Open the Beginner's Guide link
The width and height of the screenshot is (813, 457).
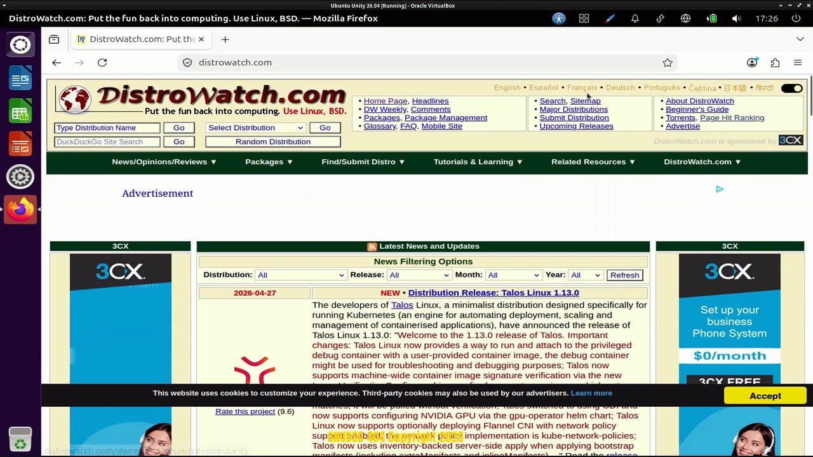pyautogui.click(x=697, y=109)
